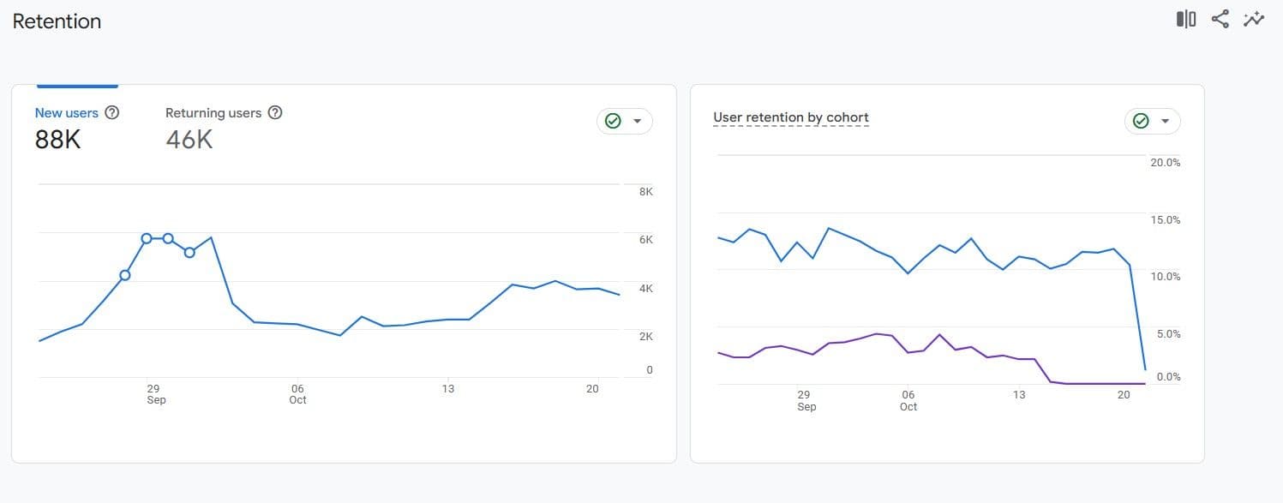Click the data-quality badge on the cohort chart
This screenshot has width=1283, height=503.
tap(1141, 121)
